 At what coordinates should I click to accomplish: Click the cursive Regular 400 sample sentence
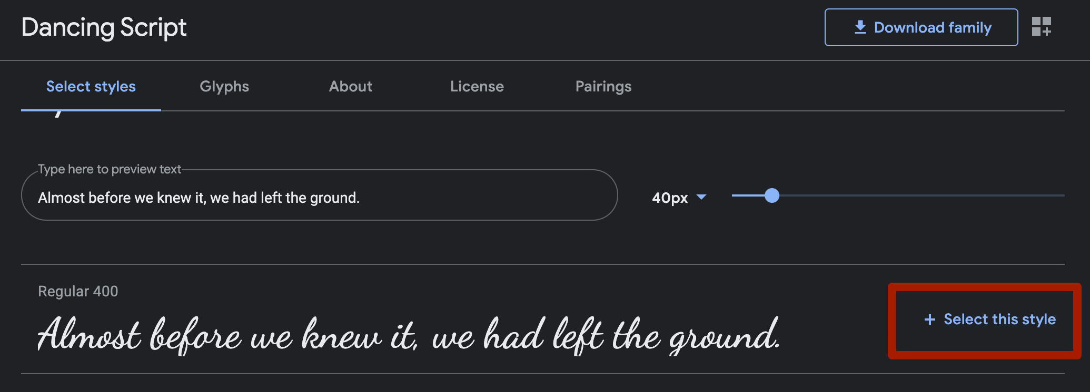pyautogui.click(x=408, y=335)
